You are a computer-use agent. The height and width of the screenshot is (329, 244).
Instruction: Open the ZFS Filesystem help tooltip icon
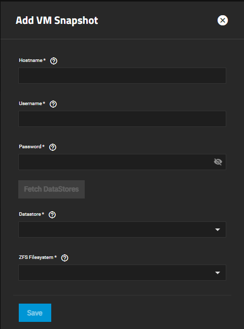click(x=64, y=258)
